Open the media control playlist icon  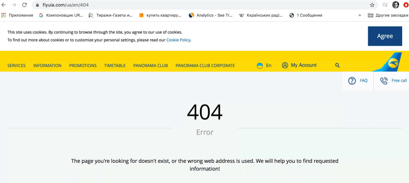coord(385,5)
